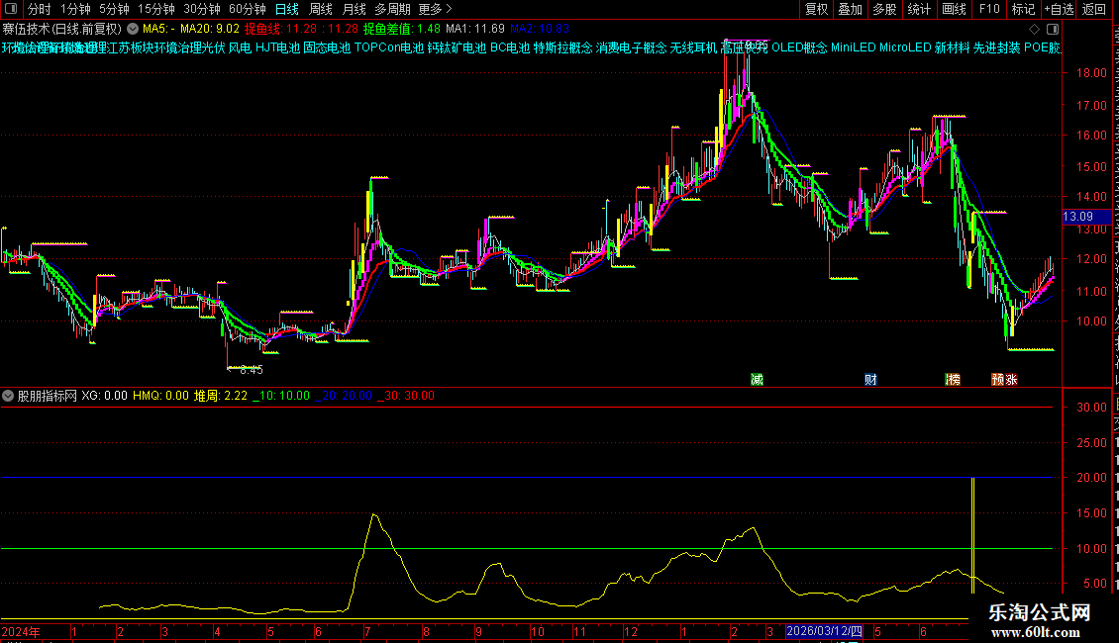Screen dimensions: 1119x643
Task: Select the 1分钟 period tab
Action: 75,9
